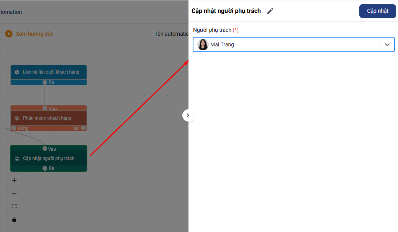Click Ra port of Liên hệ lần cuối node
The height and width of the screenshot is (232, 398).
[45, 82]
